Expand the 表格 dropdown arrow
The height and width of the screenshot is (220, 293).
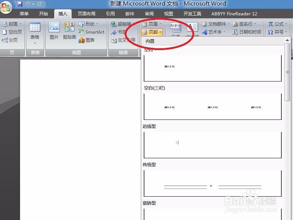[35, 43]
